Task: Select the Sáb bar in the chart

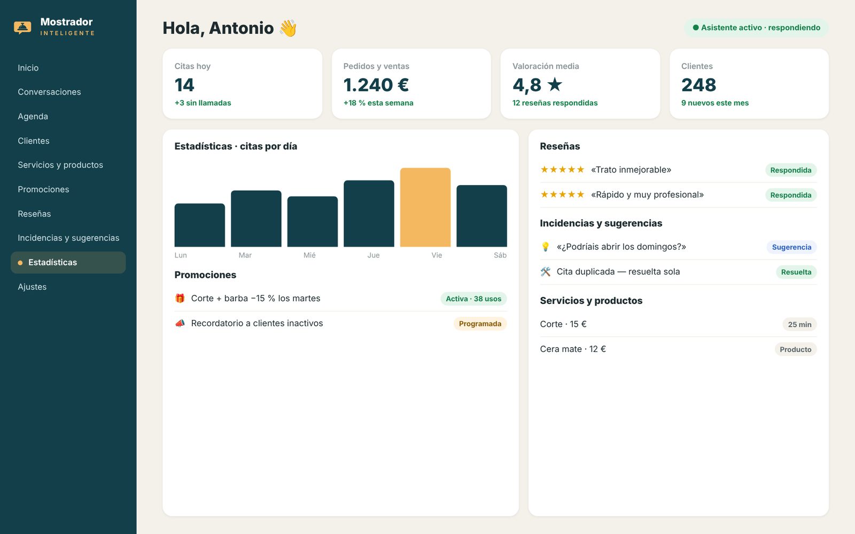Action: point(481,216)
